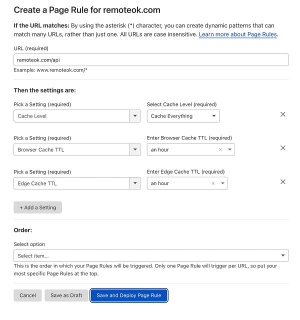
Task: Click Save as Draft
Action: (x=66, y=295)
